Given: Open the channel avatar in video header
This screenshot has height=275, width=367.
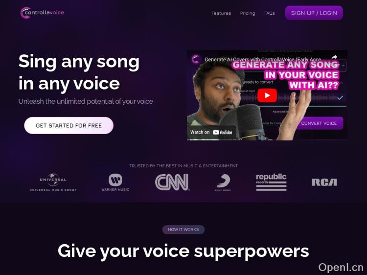Looking at the screenshot, I should (196, 59).
